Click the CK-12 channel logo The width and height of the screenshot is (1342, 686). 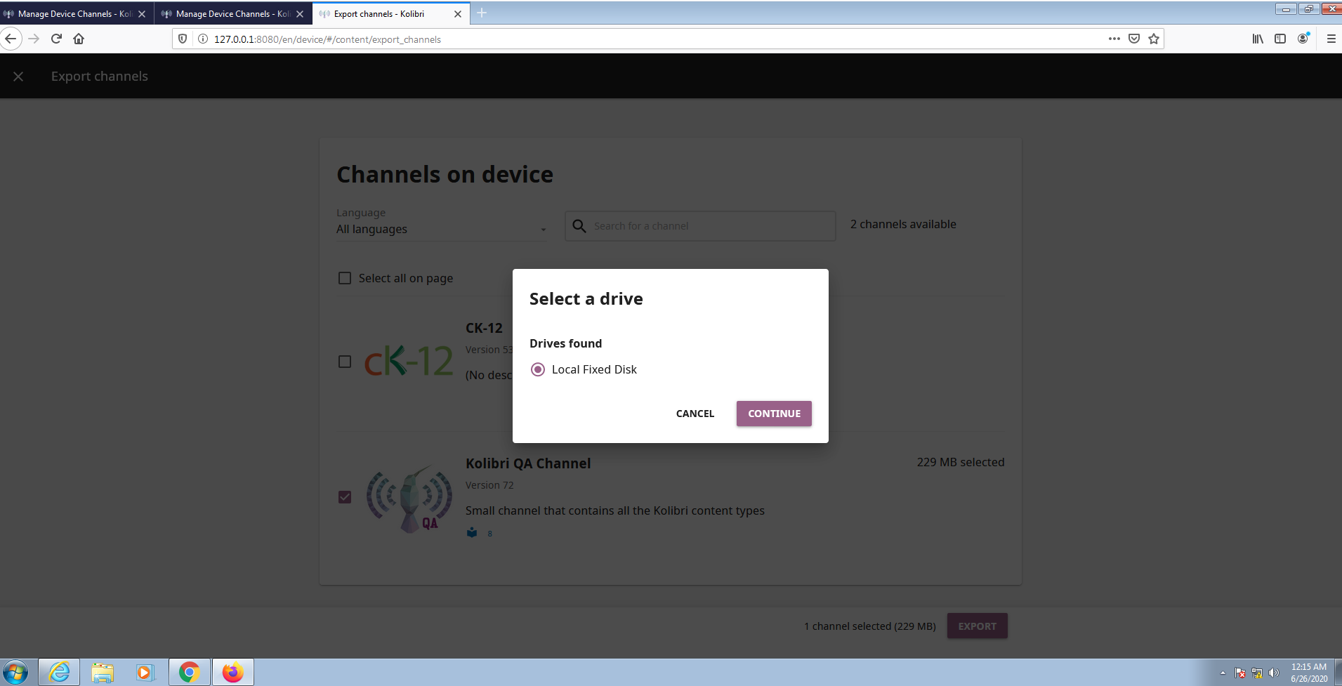click(x=409, y=362)
